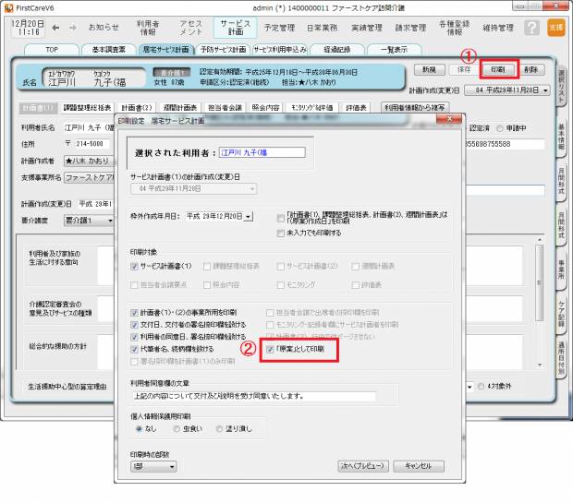Open the 基本情報 side tab

click(x=563, y=138)
